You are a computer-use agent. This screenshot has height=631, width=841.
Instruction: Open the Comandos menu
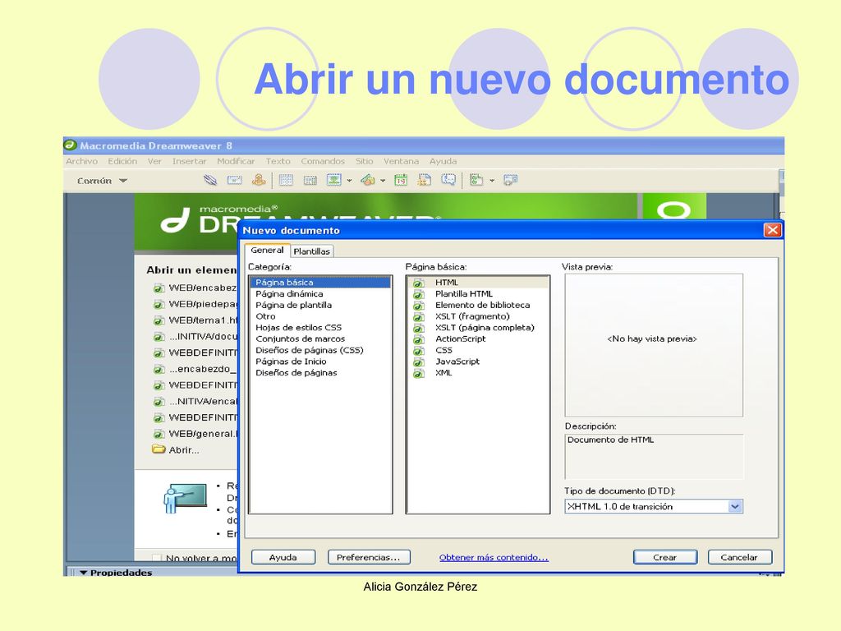point(322,161)
